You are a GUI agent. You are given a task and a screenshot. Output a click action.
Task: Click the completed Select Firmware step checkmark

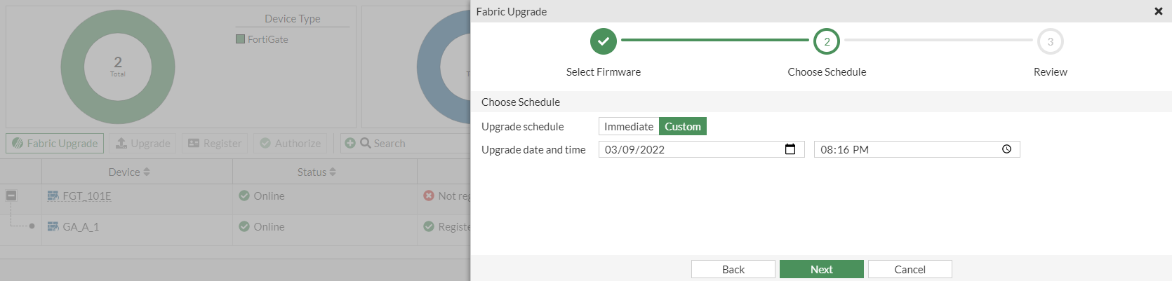coord(604,41)
